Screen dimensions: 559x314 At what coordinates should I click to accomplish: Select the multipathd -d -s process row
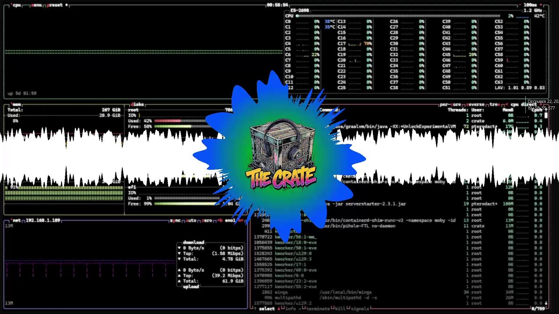[x=399, y=298]
